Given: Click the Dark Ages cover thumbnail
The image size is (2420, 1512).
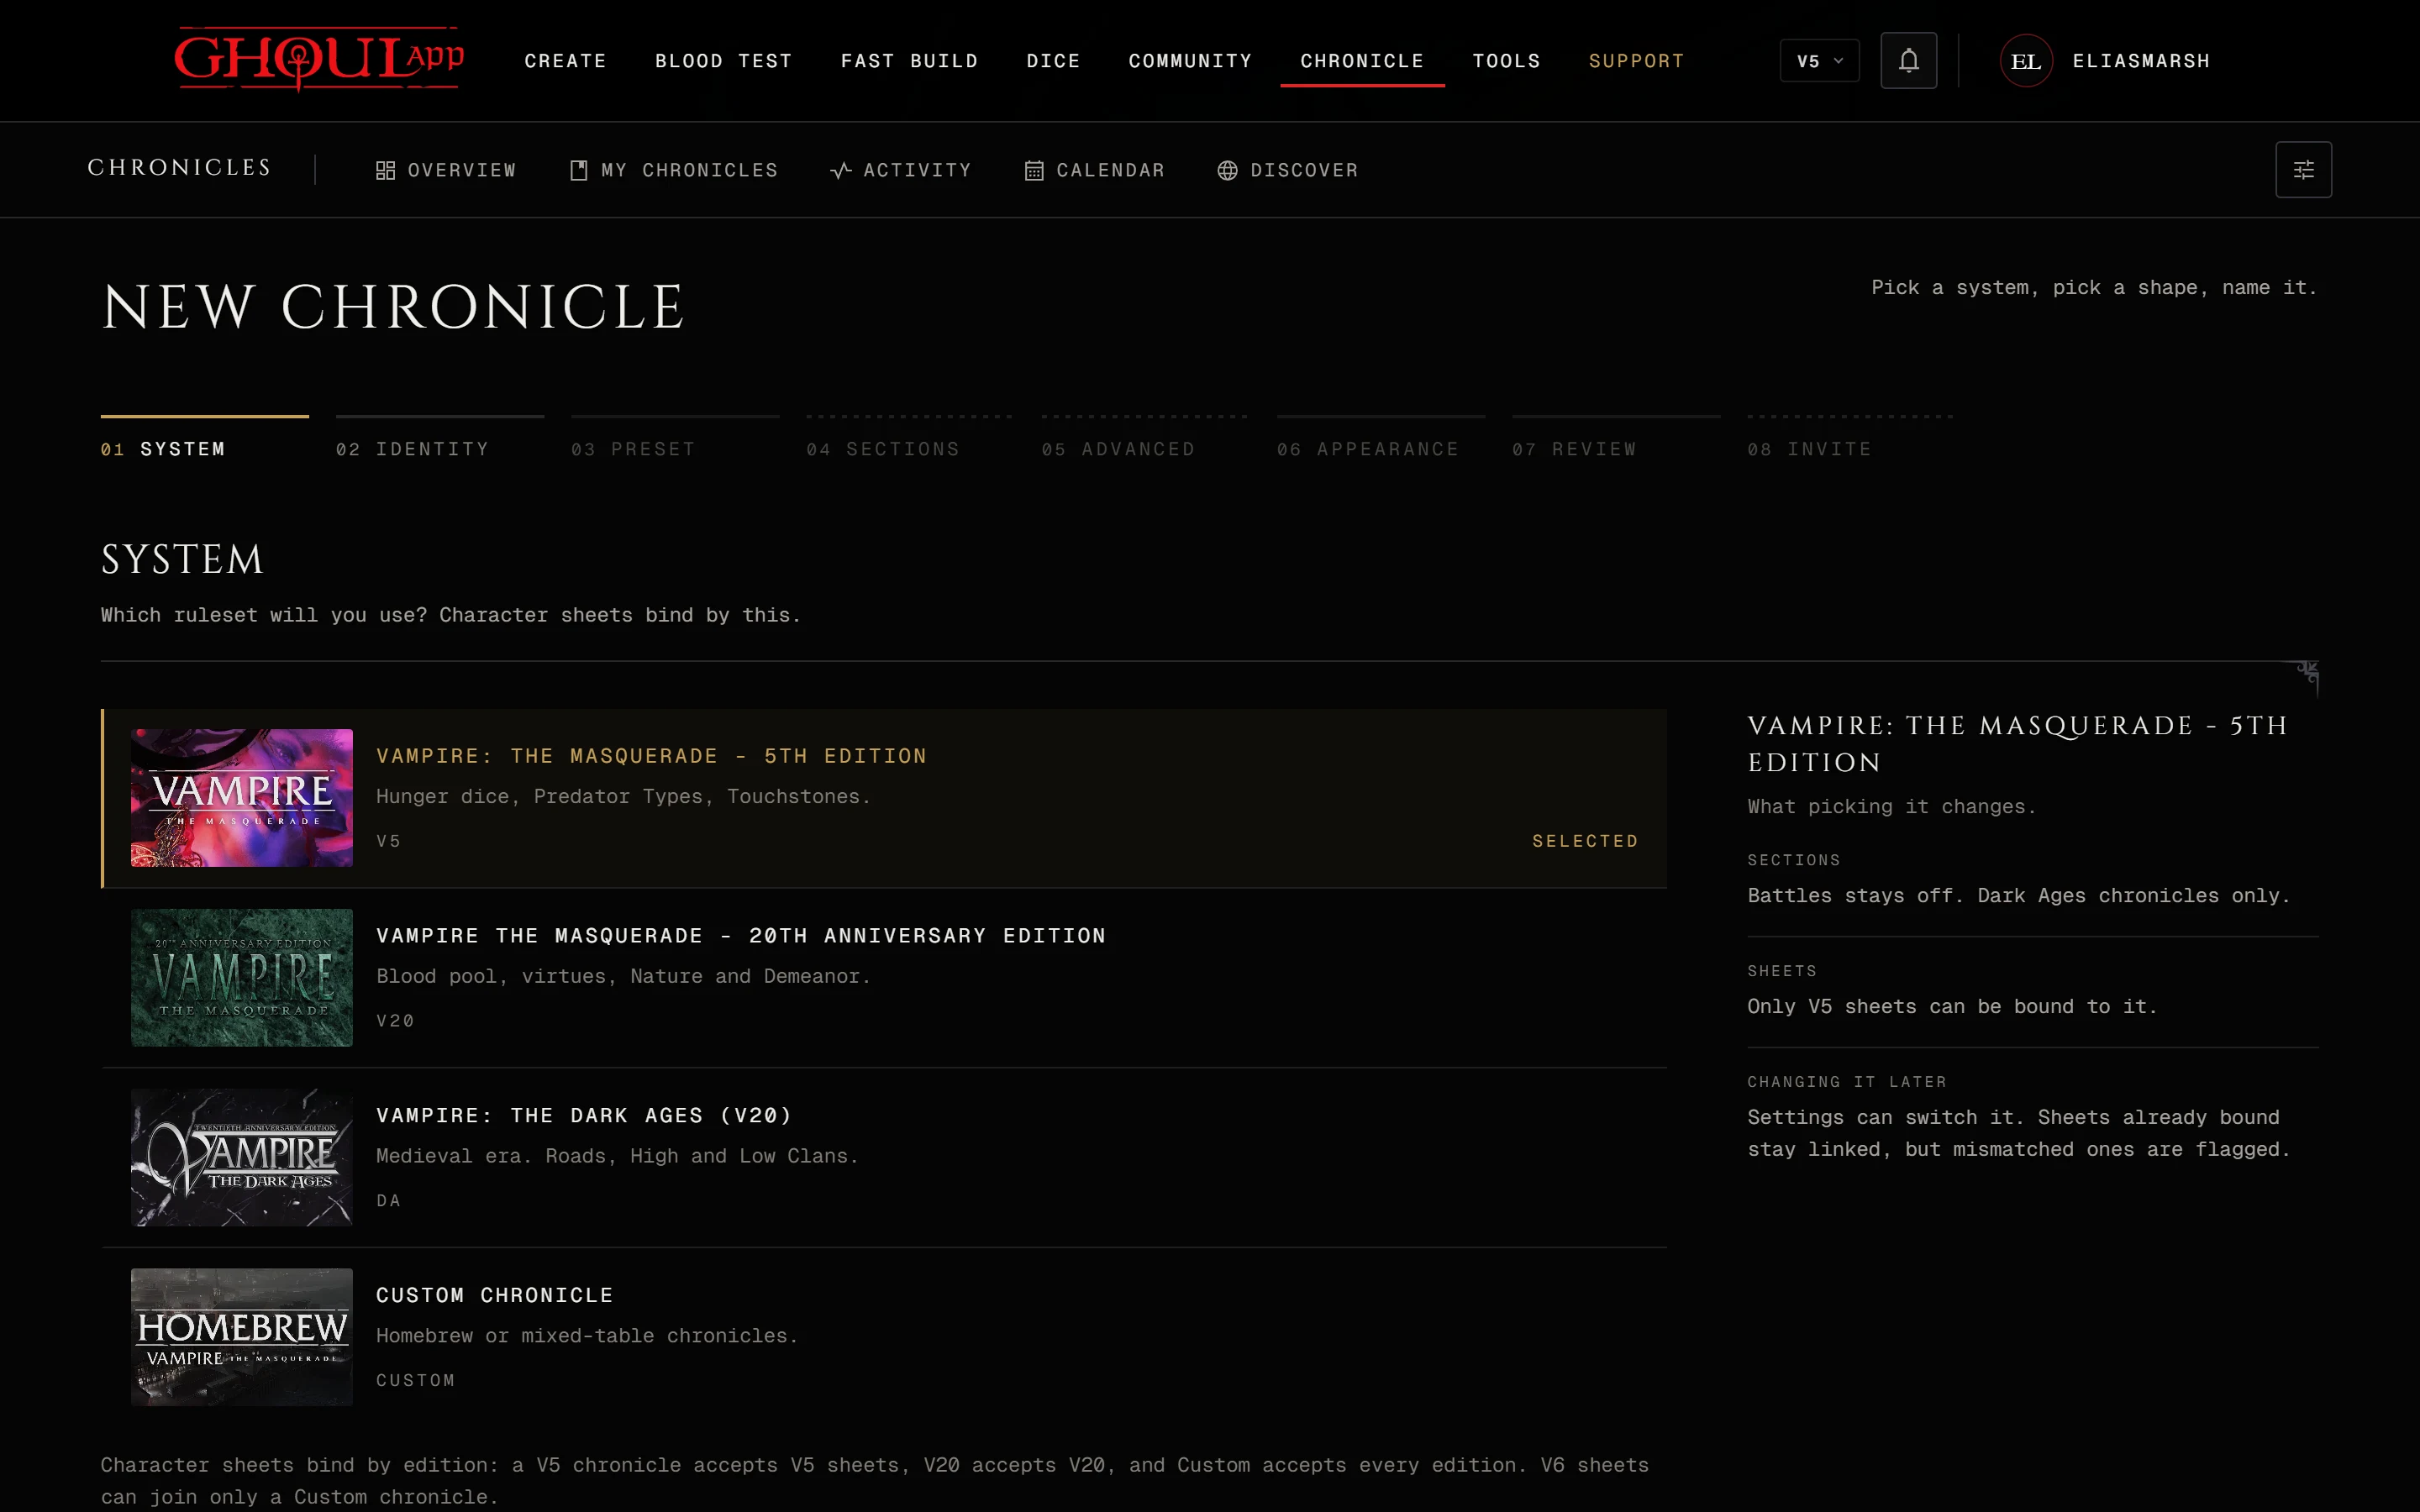Looking at the screenshot, I should [x=242, y=1158].
